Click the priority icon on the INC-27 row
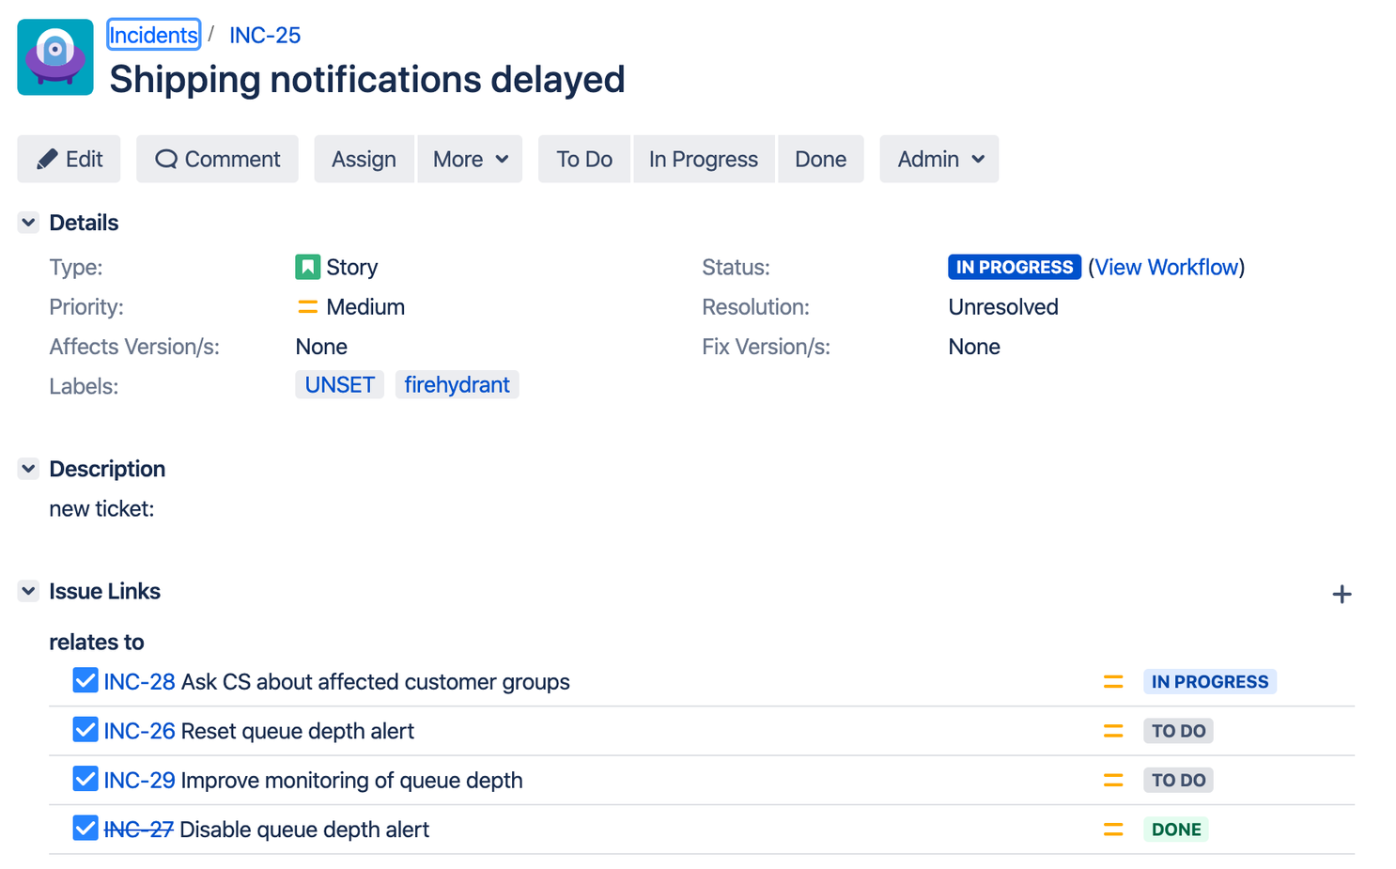 [x=1113, y=830]
